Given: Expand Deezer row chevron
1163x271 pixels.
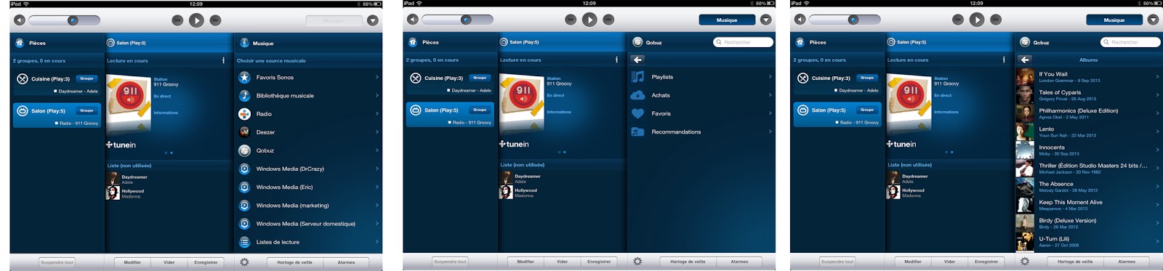Looking at the screenshot, I should [x=377, y=132].
